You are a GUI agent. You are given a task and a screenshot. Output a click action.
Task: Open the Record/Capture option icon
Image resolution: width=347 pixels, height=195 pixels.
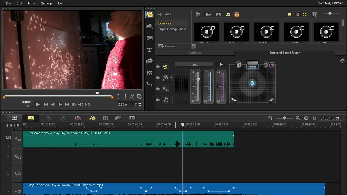tap(78, 118)
